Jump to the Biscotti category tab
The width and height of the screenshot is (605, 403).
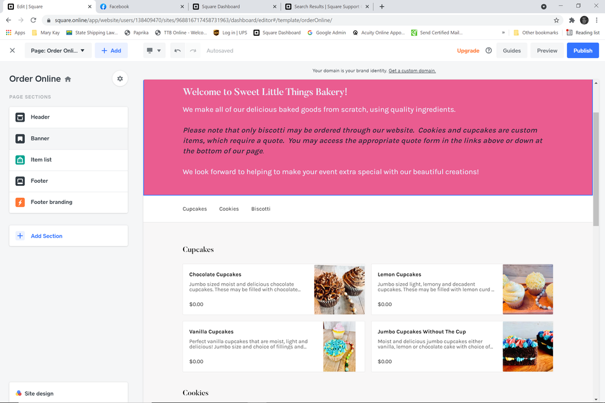coord(260,209)
